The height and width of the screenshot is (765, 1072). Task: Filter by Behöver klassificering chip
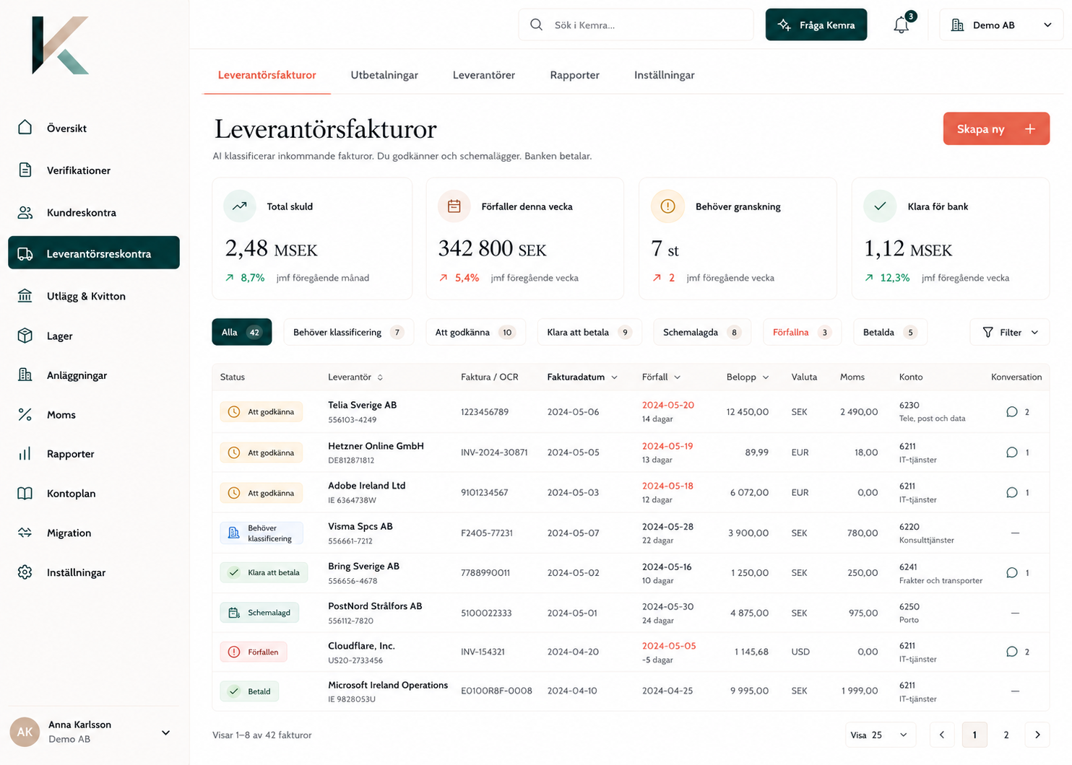(349, 332)
